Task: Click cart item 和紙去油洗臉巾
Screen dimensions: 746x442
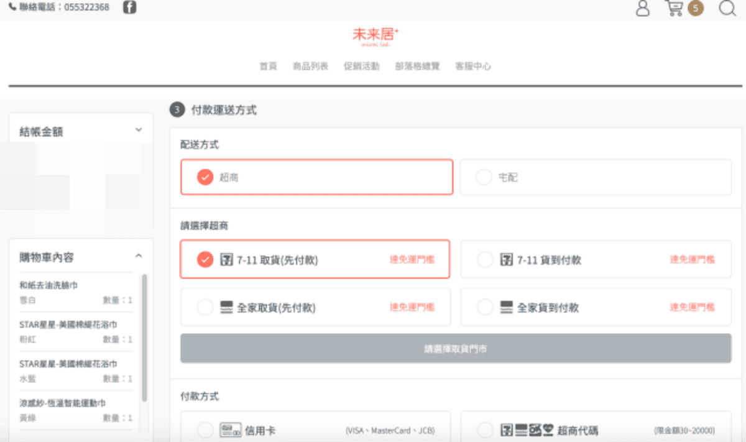Action: coord(48,285)
